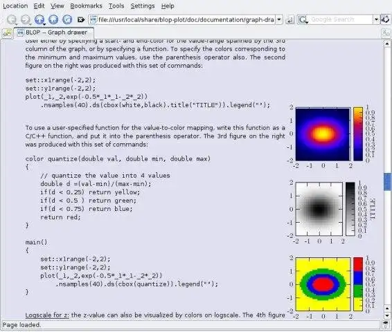The height and width of the screenshot is (332, 392).
Task: Click the grayscale TITLE plot figure
Action: pyautogui.click(x=319, y=209)
